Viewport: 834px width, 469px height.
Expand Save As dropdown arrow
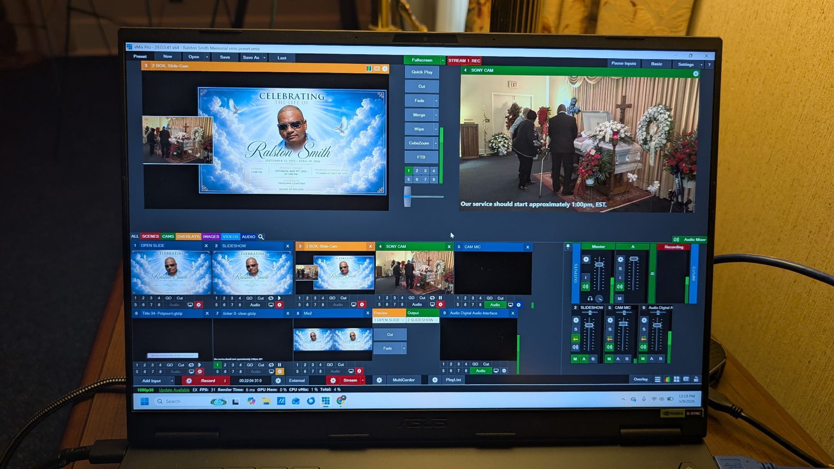point(264,58)
